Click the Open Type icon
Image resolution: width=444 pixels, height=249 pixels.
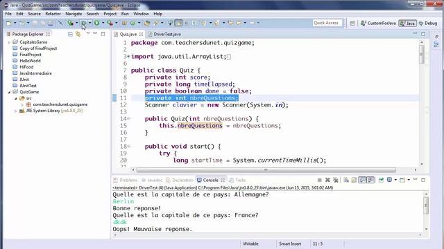click(147, 23)
